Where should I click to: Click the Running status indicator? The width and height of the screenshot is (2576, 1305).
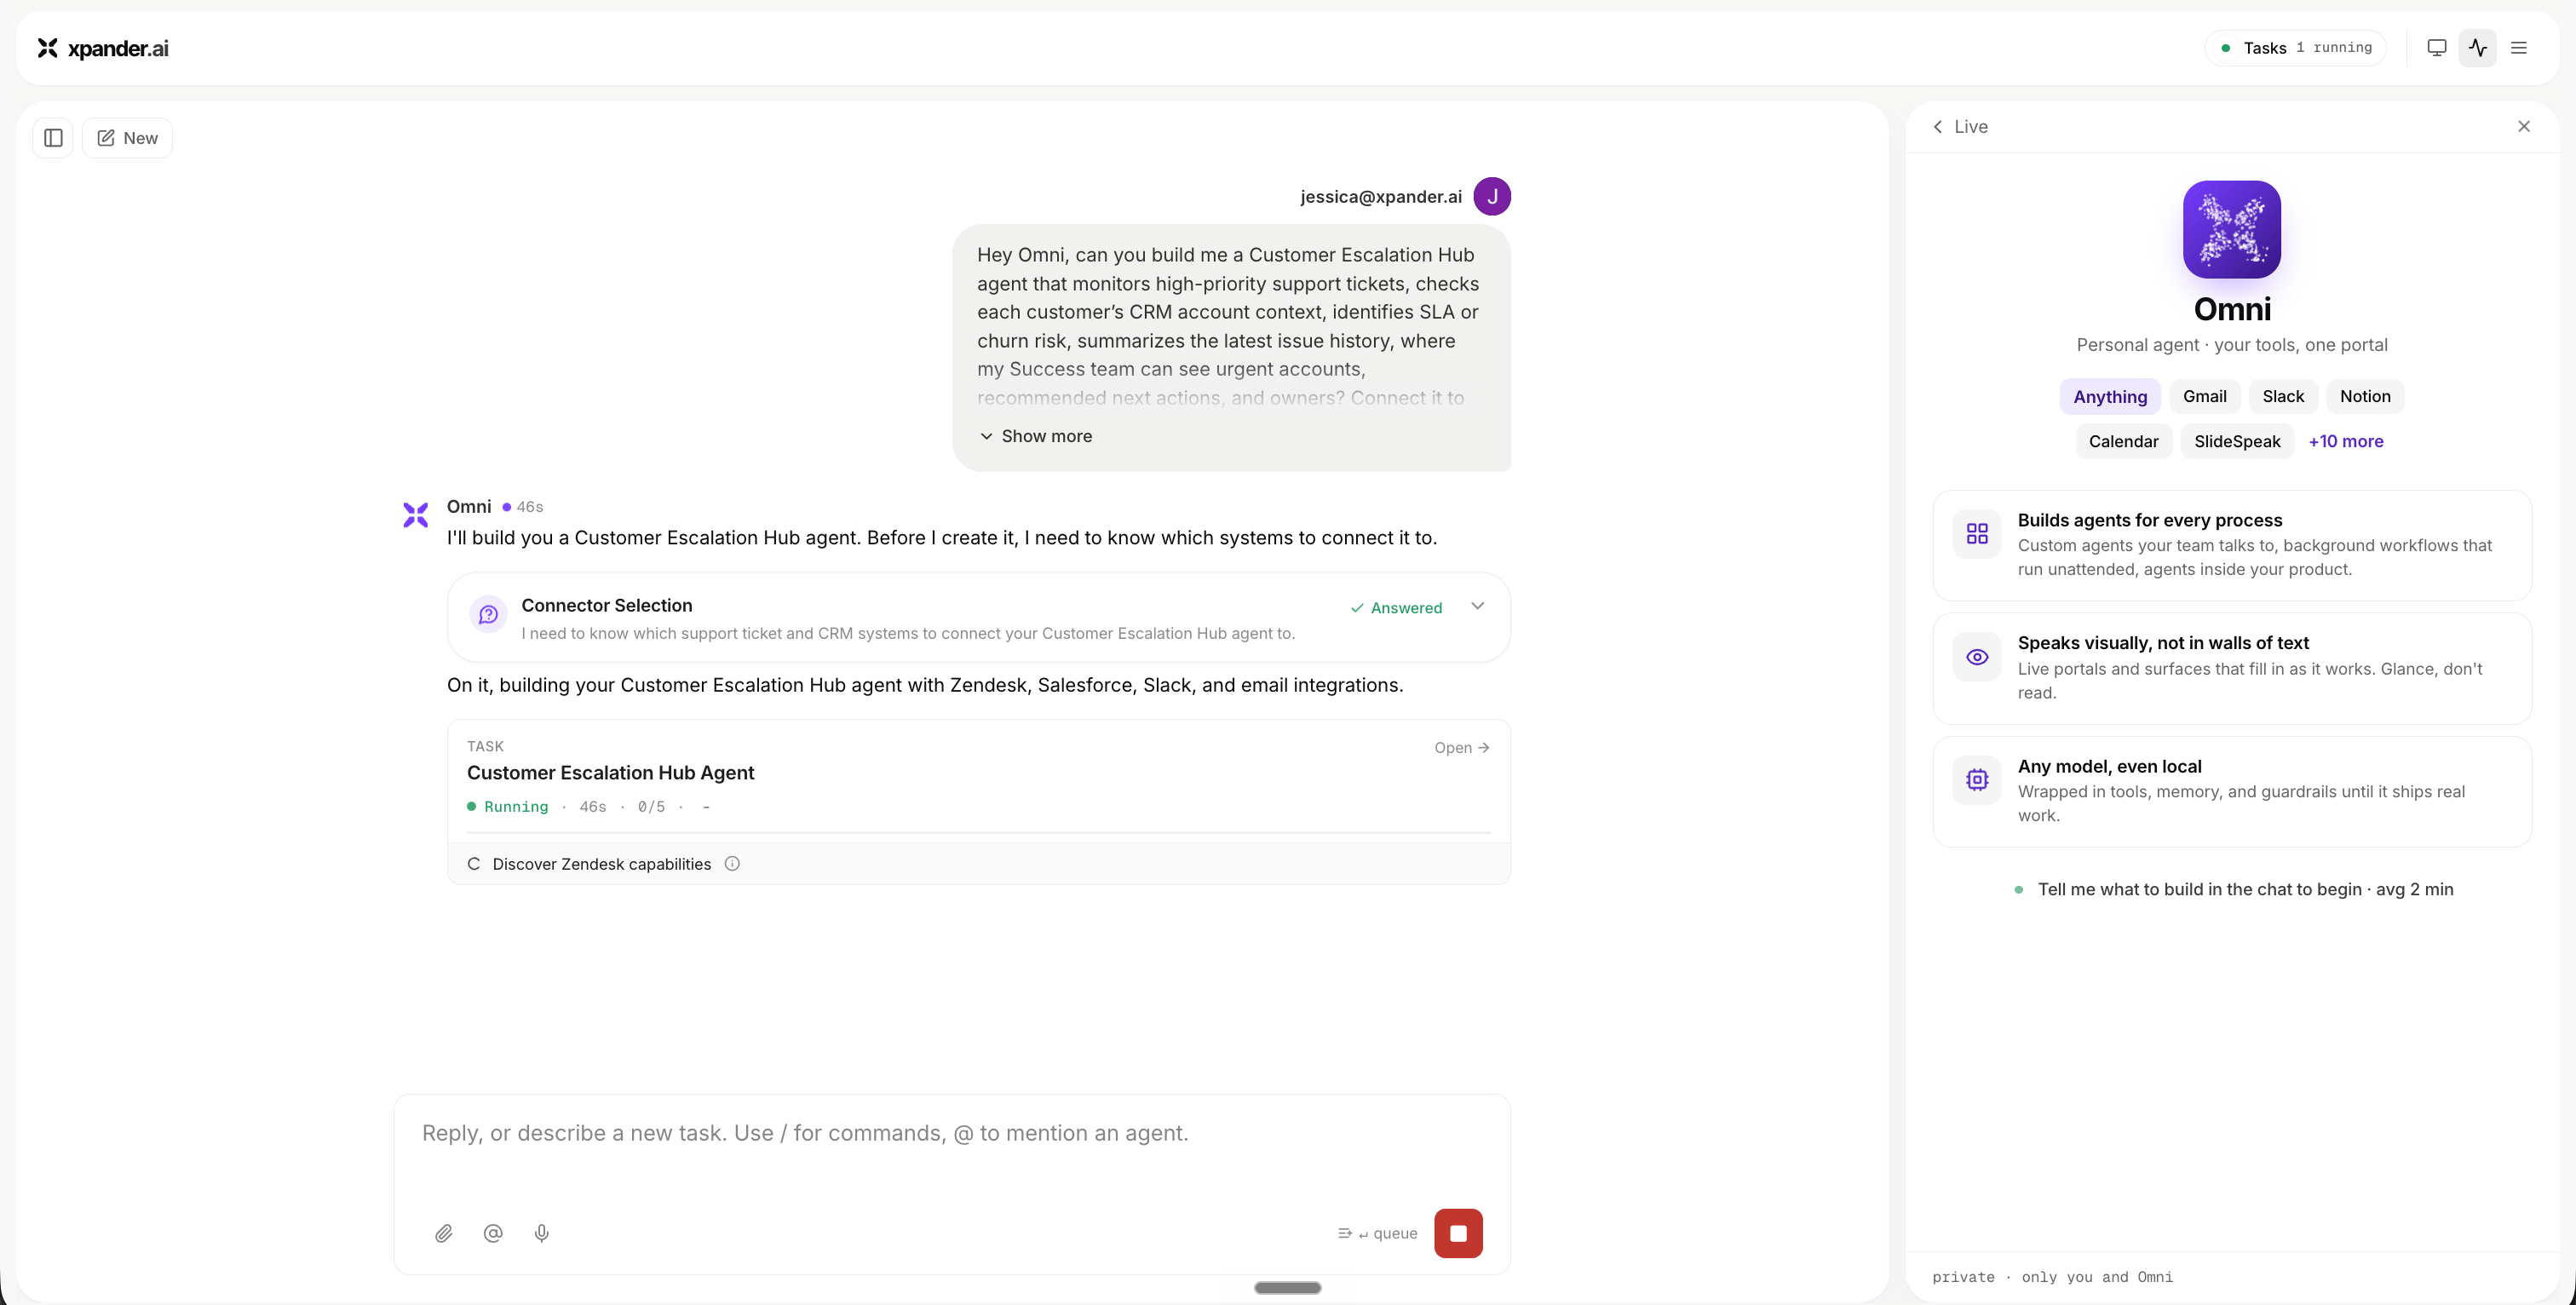point(508,807)
